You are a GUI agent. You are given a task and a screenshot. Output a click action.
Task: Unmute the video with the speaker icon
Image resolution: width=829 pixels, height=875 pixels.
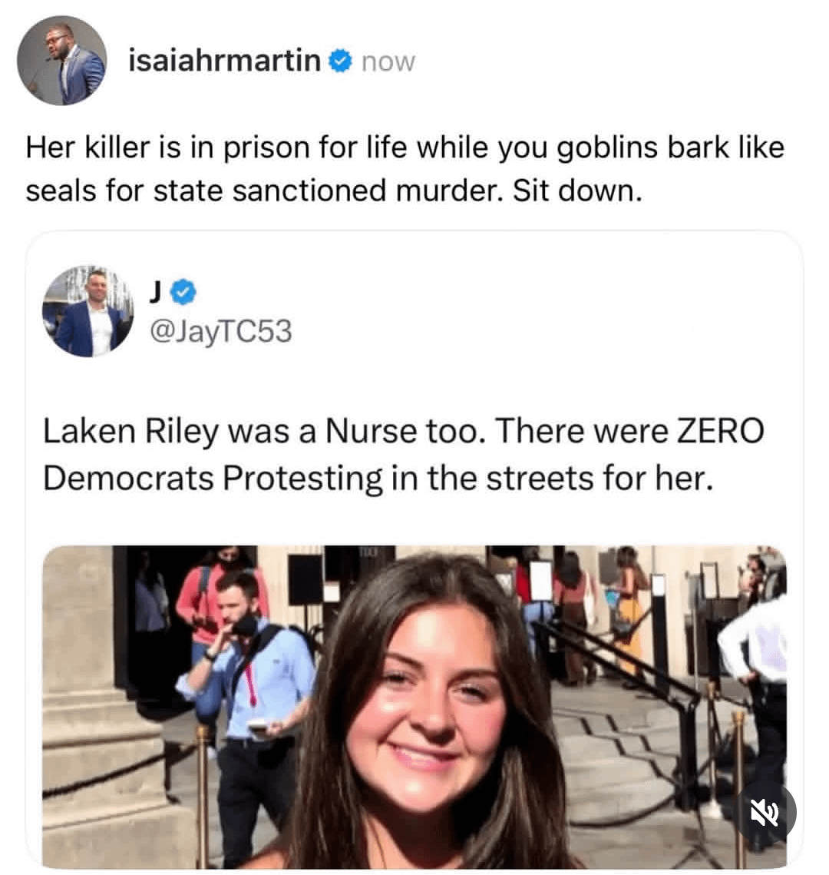pyautogui.click(x=765, y=812)
